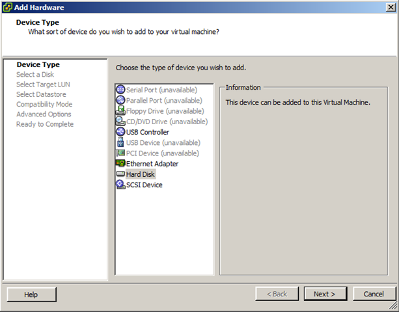Screen dimensions: 399x312
Task: Open Help for this wizard
Action: [x=31, y=294]
